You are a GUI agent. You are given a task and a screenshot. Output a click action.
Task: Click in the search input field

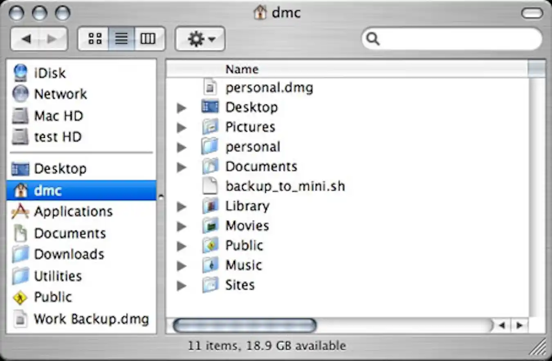point(450,38)
